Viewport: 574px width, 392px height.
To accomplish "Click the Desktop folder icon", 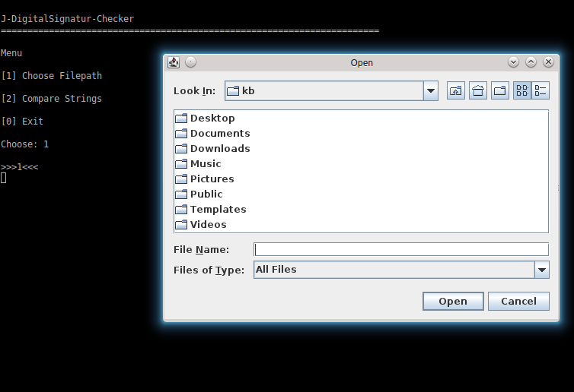I will click(x=181, y=119).
